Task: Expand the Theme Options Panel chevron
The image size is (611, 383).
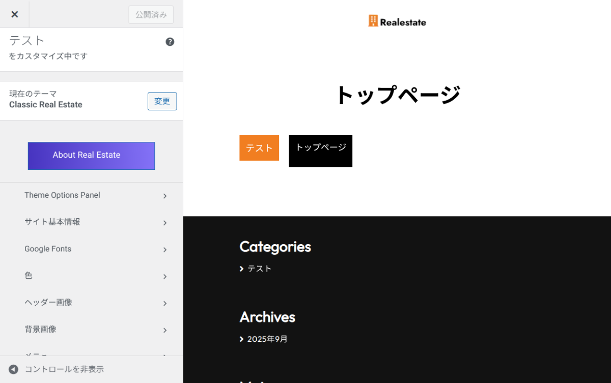Action: click(165, 196)
